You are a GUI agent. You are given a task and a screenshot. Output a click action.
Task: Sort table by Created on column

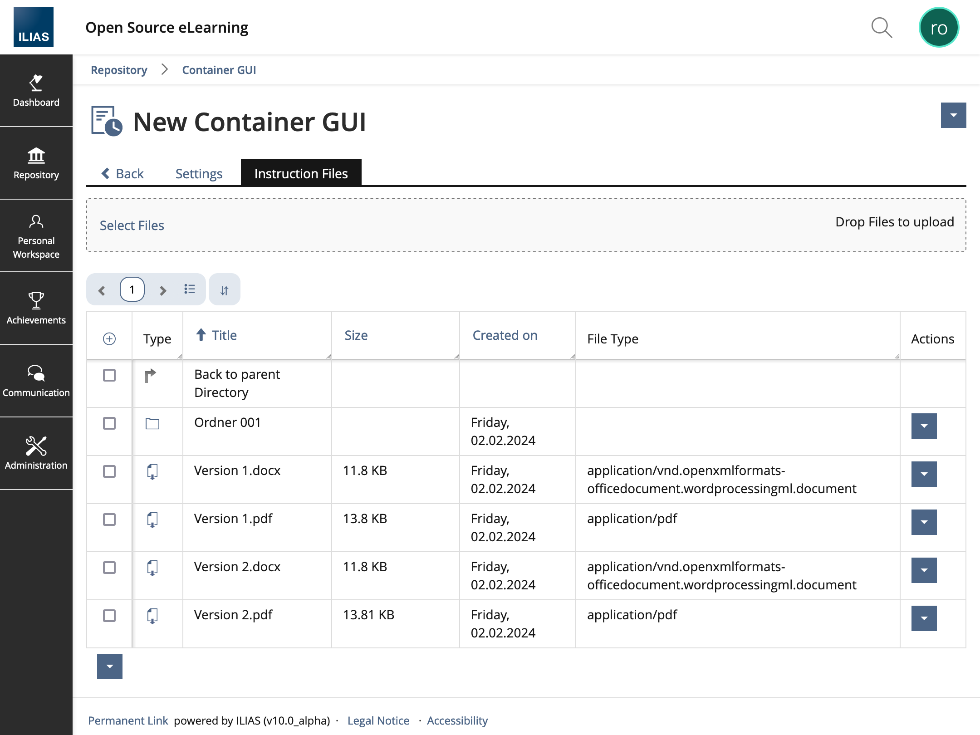(x=505, y=335)
